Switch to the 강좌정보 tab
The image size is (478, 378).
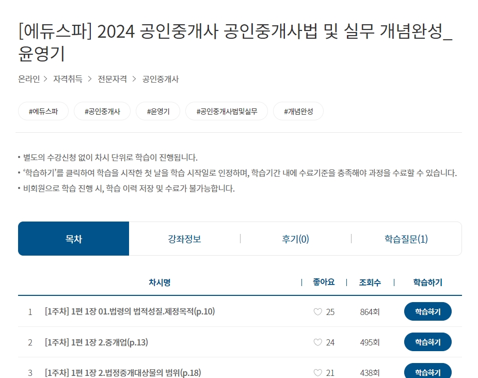[184, 239]
